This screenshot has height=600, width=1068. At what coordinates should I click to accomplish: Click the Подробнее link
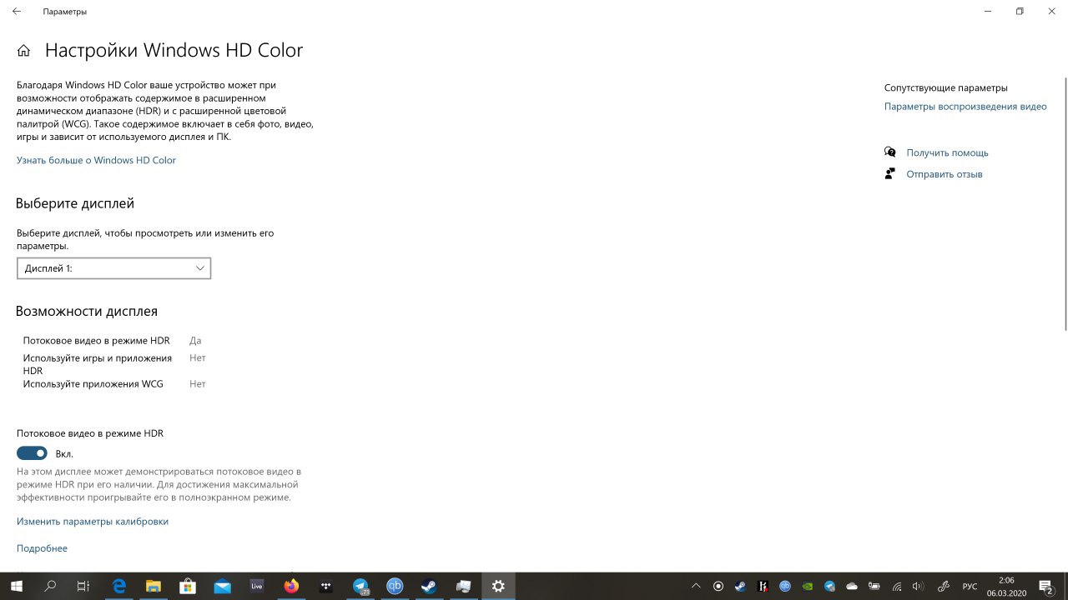pyautogui.click(x=42, y=548)
